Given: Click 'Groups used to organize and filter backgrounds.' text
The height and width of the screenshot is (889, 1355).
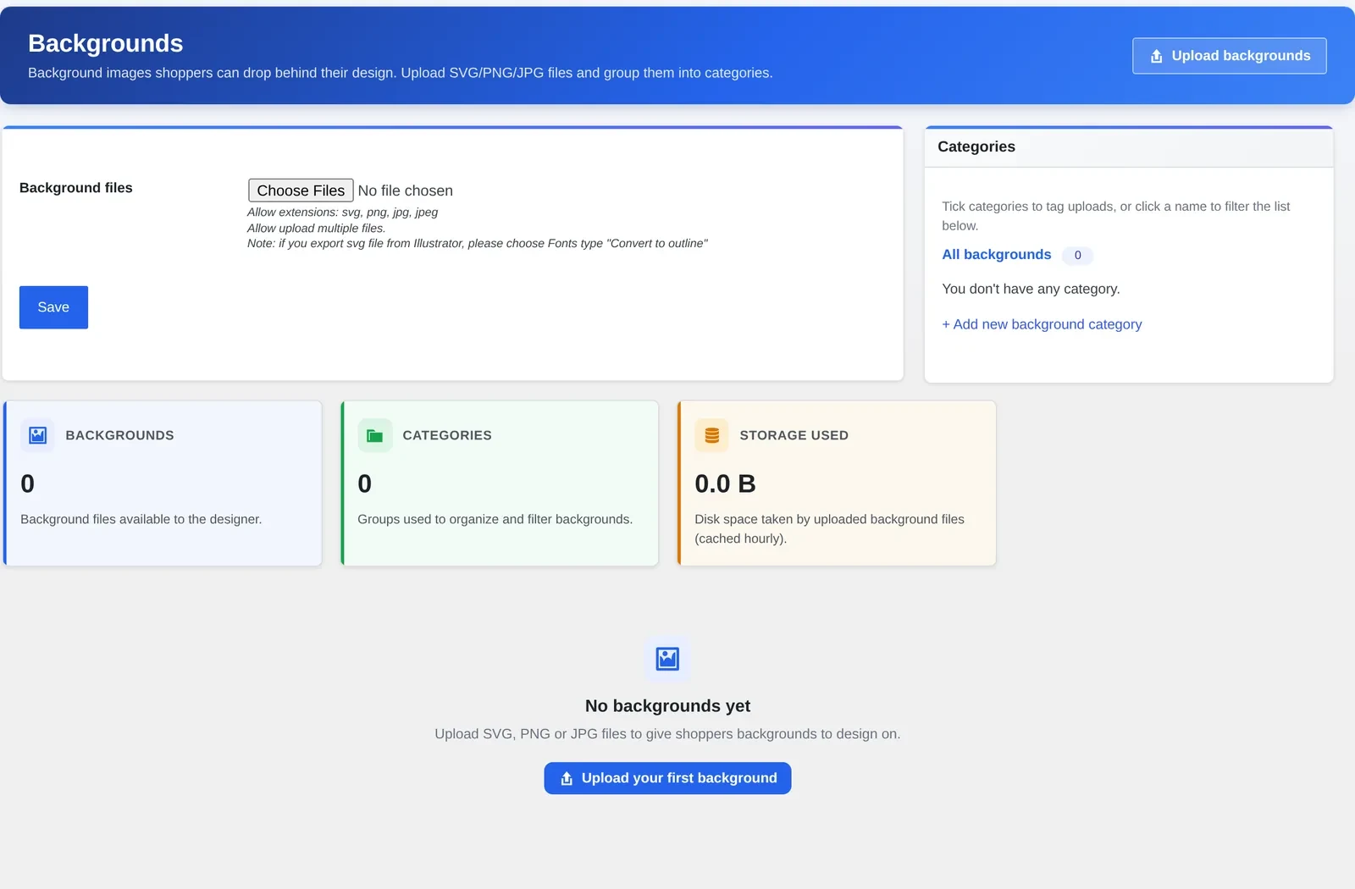Looking at the screenshot, I should pyautogui.click(x=495, y=519).
